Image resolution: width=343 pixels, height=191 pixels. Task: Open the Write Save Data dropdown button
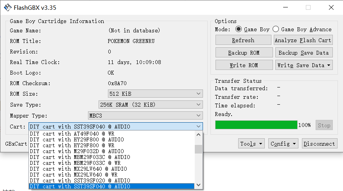[x=304, y=65]
